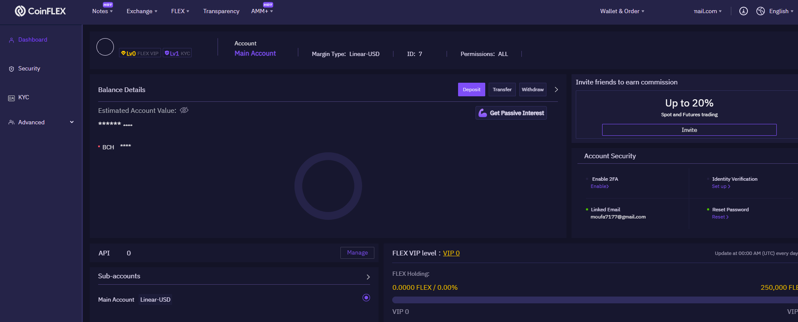Go to Security in the sidebar
The image size is (798, 322).
(29, 68)
